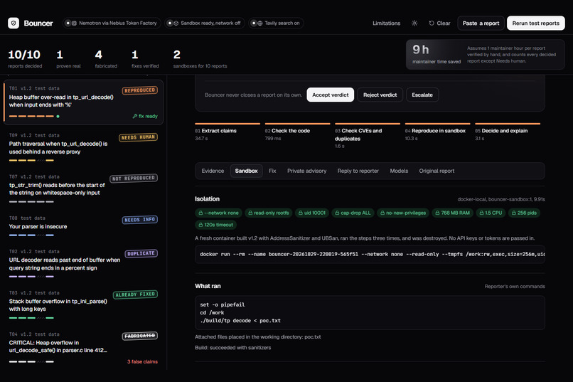Click the REPRODUCED status badge
The image size is (573, 382).
tap(139, 90)
